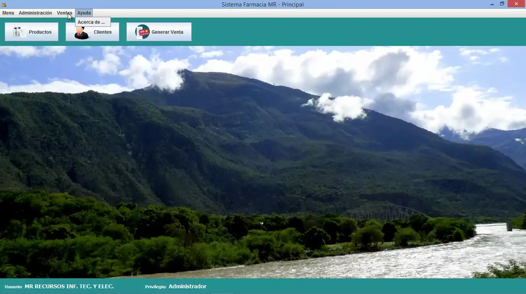The height and width of the screenshot is (294, 526).
Task: Open the Administración menu
Action: coord(35,13)
